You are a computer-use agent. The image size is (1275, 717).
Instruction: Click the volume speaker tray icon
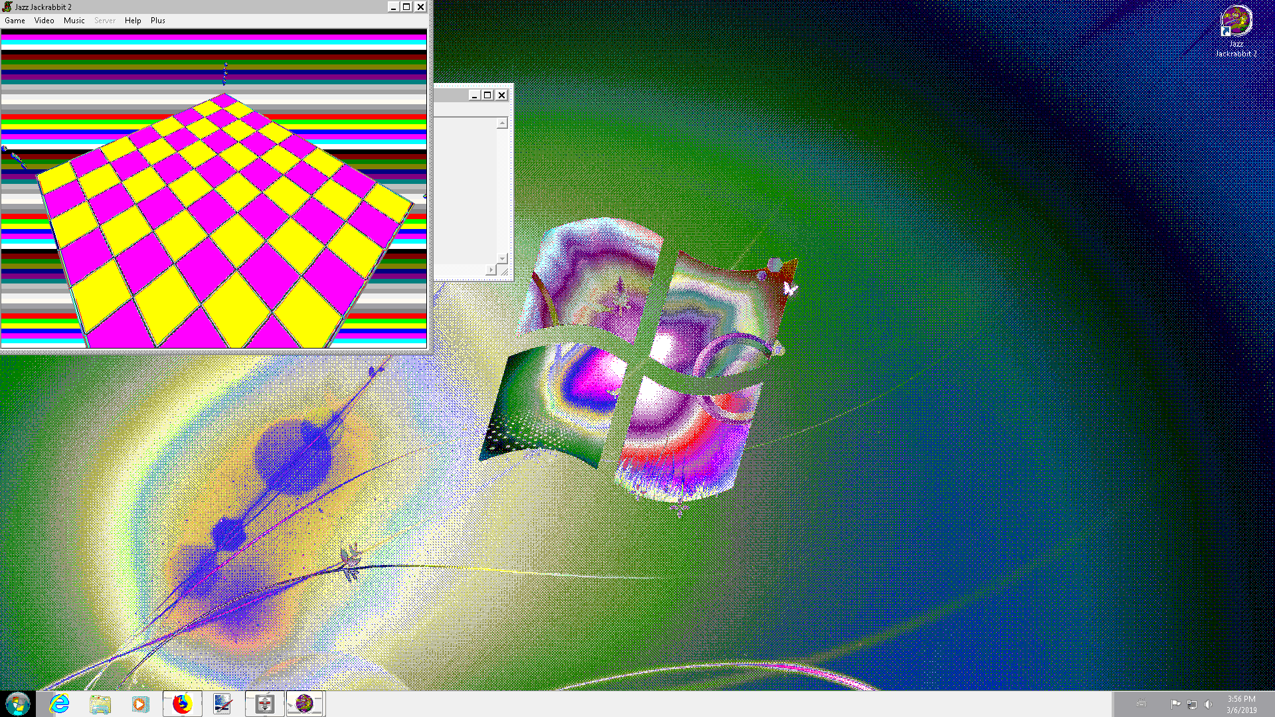pos(1208,704)
